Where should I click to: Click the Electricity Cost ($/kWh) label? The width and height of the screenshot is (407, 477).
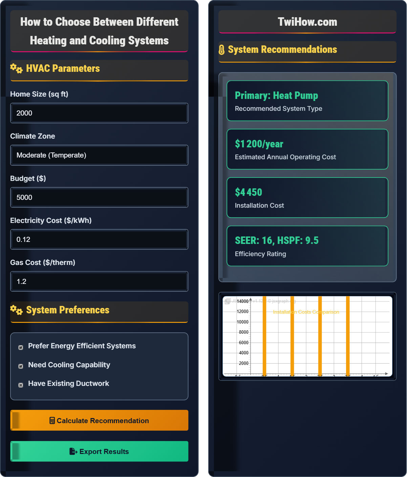coord(51,221)
